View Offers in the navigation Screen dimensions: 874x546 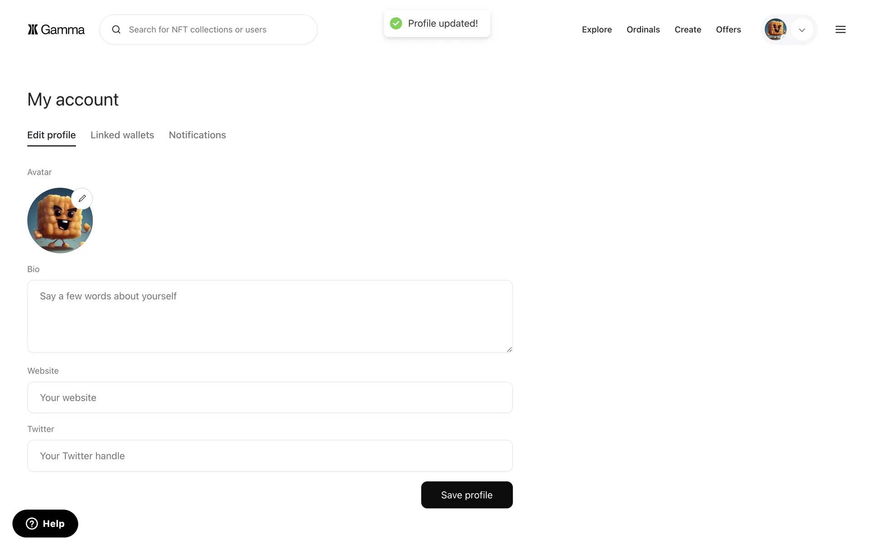[728, 30]
